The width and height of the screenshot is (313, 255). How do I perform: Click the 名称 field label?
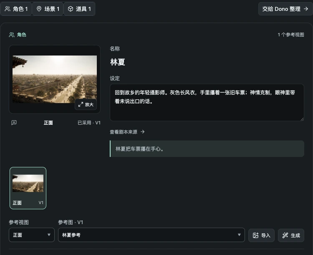coord(115,48)
